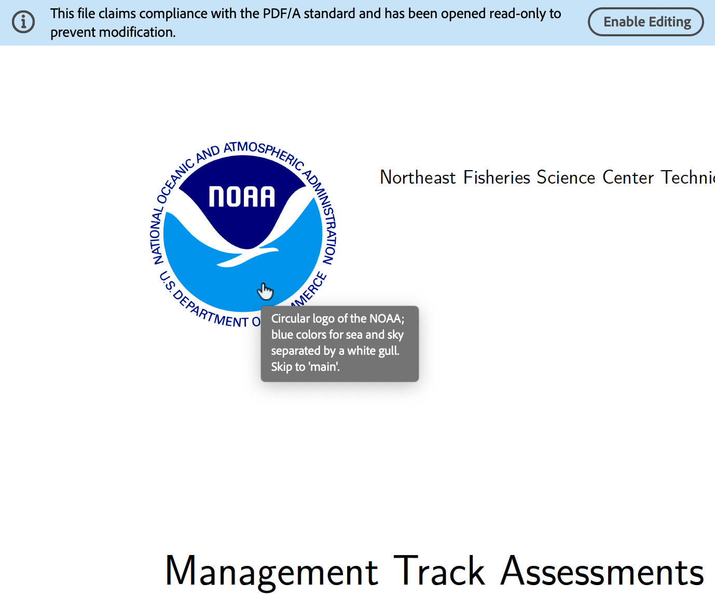The width and height of the screenshot is (715, 610).
Task: Click the Enable Editing button
Action: coord(645,22)
